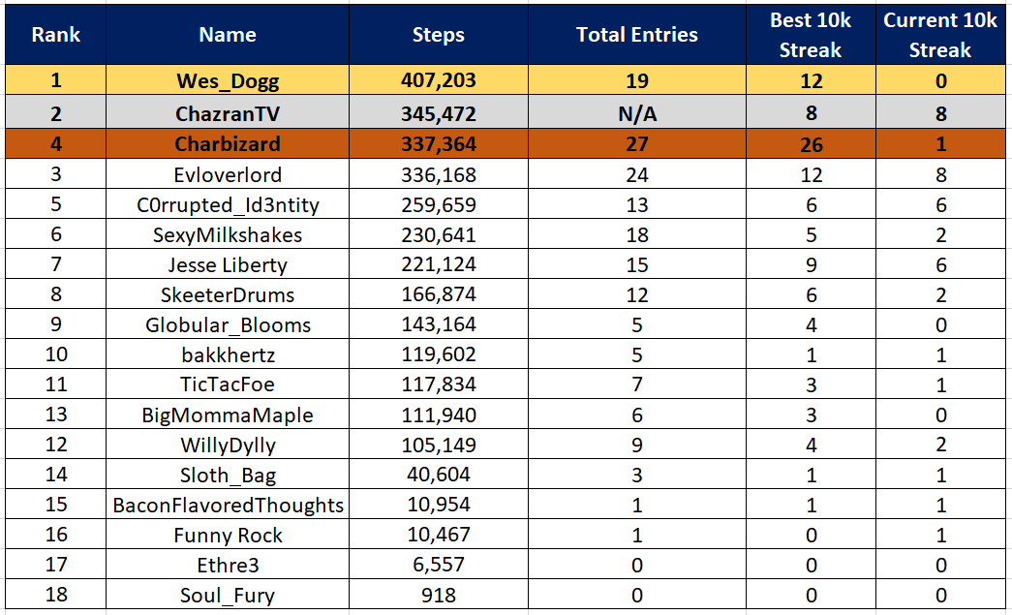
Task: Click the WillyDylly name cell
Action: pos(228,444)
